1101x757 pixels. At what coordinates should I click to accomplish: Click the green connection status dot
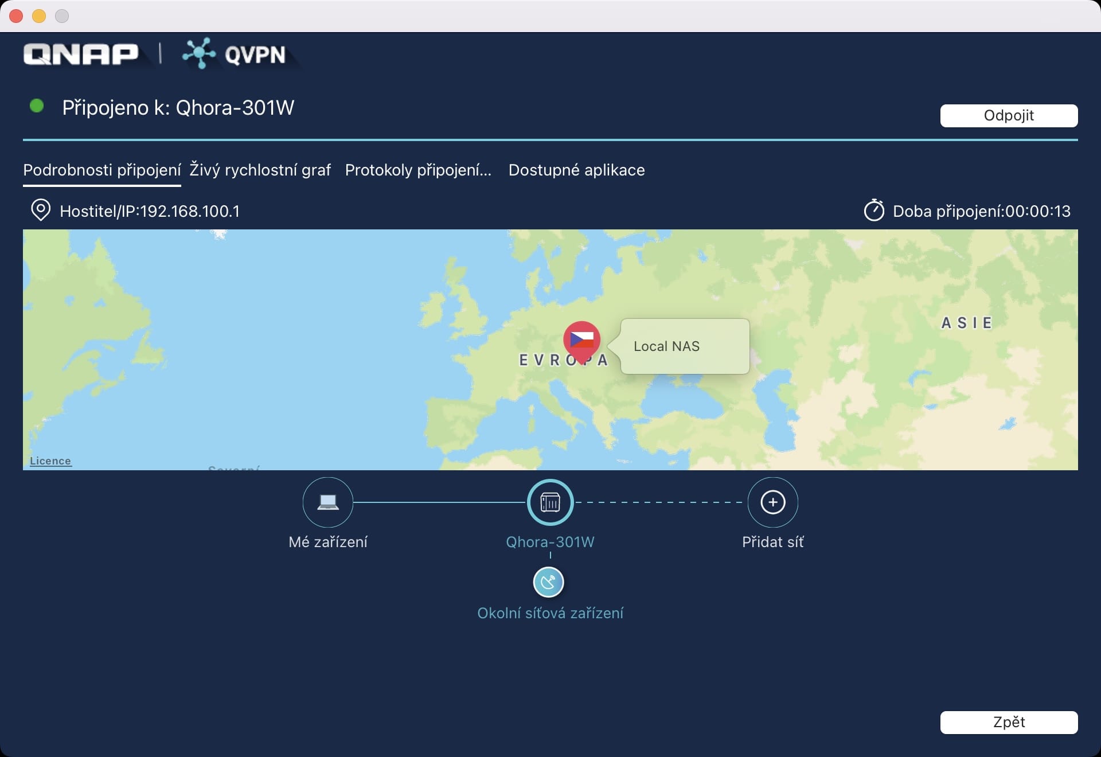pos(37,106)
